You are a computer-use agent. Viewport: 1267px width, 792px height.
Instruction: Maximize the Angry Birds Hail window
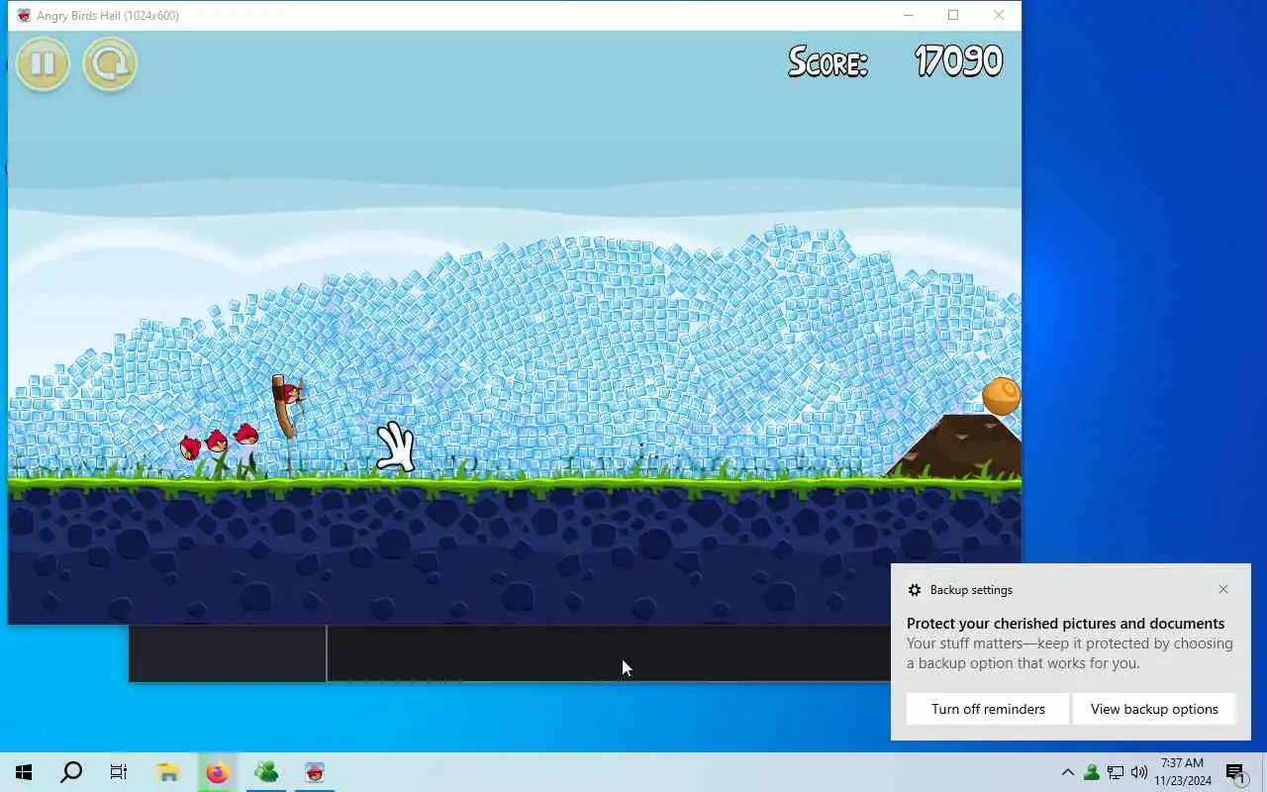click(x=953, y=15)
